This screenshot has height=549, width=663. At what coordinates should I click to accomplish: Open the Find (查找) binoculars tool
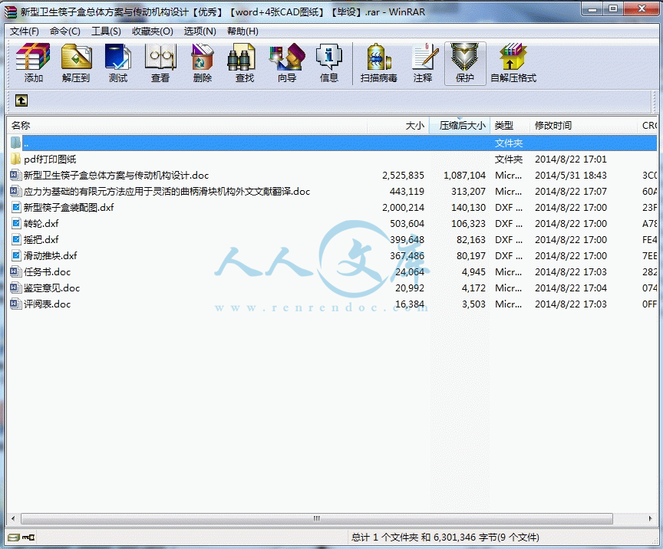(244, 63)
